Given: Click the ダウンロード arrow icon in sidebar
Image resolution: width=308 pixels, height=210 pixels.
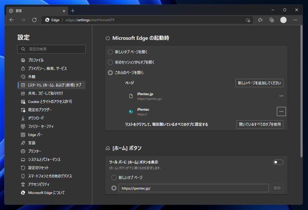Looking at the screenshot, I should coord(23,118).
